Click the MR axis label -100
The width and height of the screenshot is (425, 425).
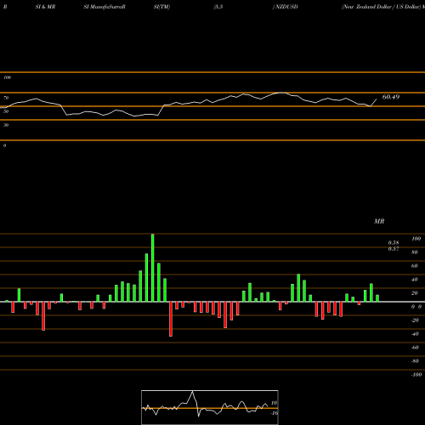click(x=416, y=374)
